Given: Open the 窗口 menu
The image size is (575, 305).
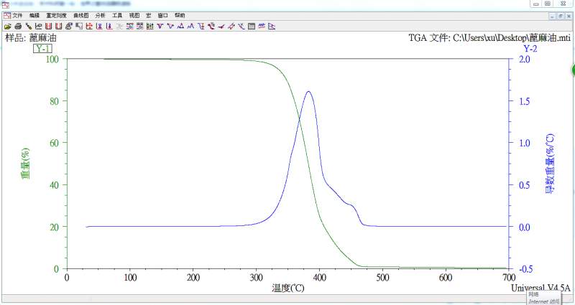Looking at the screenshot, I should [163, 15].
